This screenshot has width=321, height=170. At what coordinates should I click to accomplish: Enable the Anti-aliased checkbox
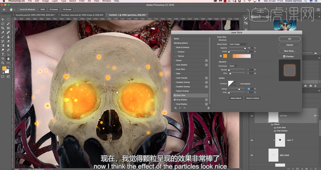click(x=239, y=84)
